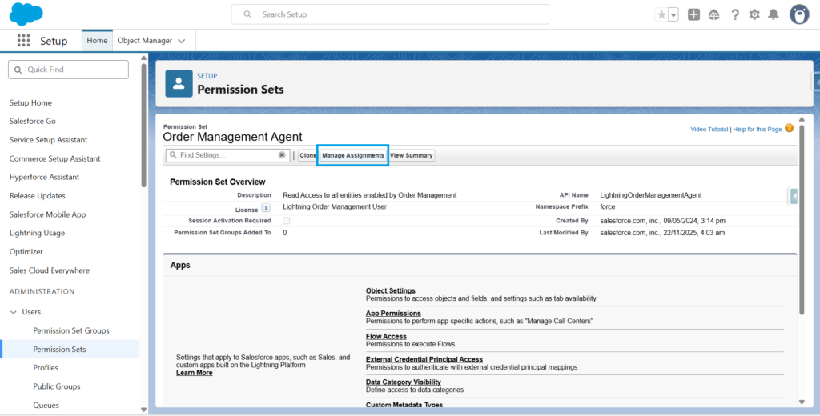Collapse the Users section in sidebar

14,312
